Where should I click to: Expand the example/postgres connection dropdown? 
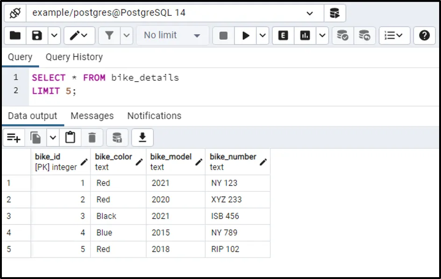tap(310, 13)
